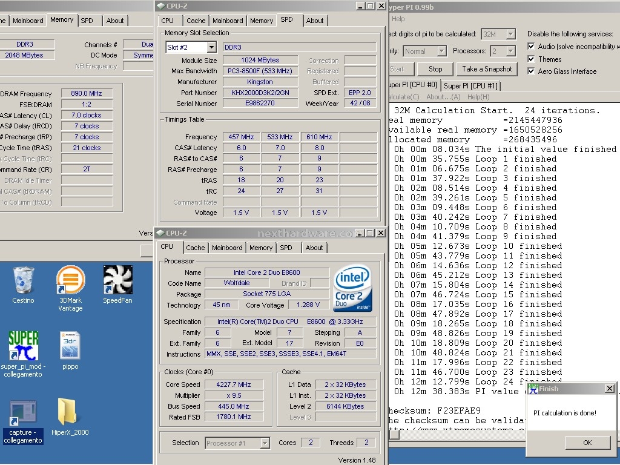Click the CPU-Z title icon of the processor window

coord(160,233)
